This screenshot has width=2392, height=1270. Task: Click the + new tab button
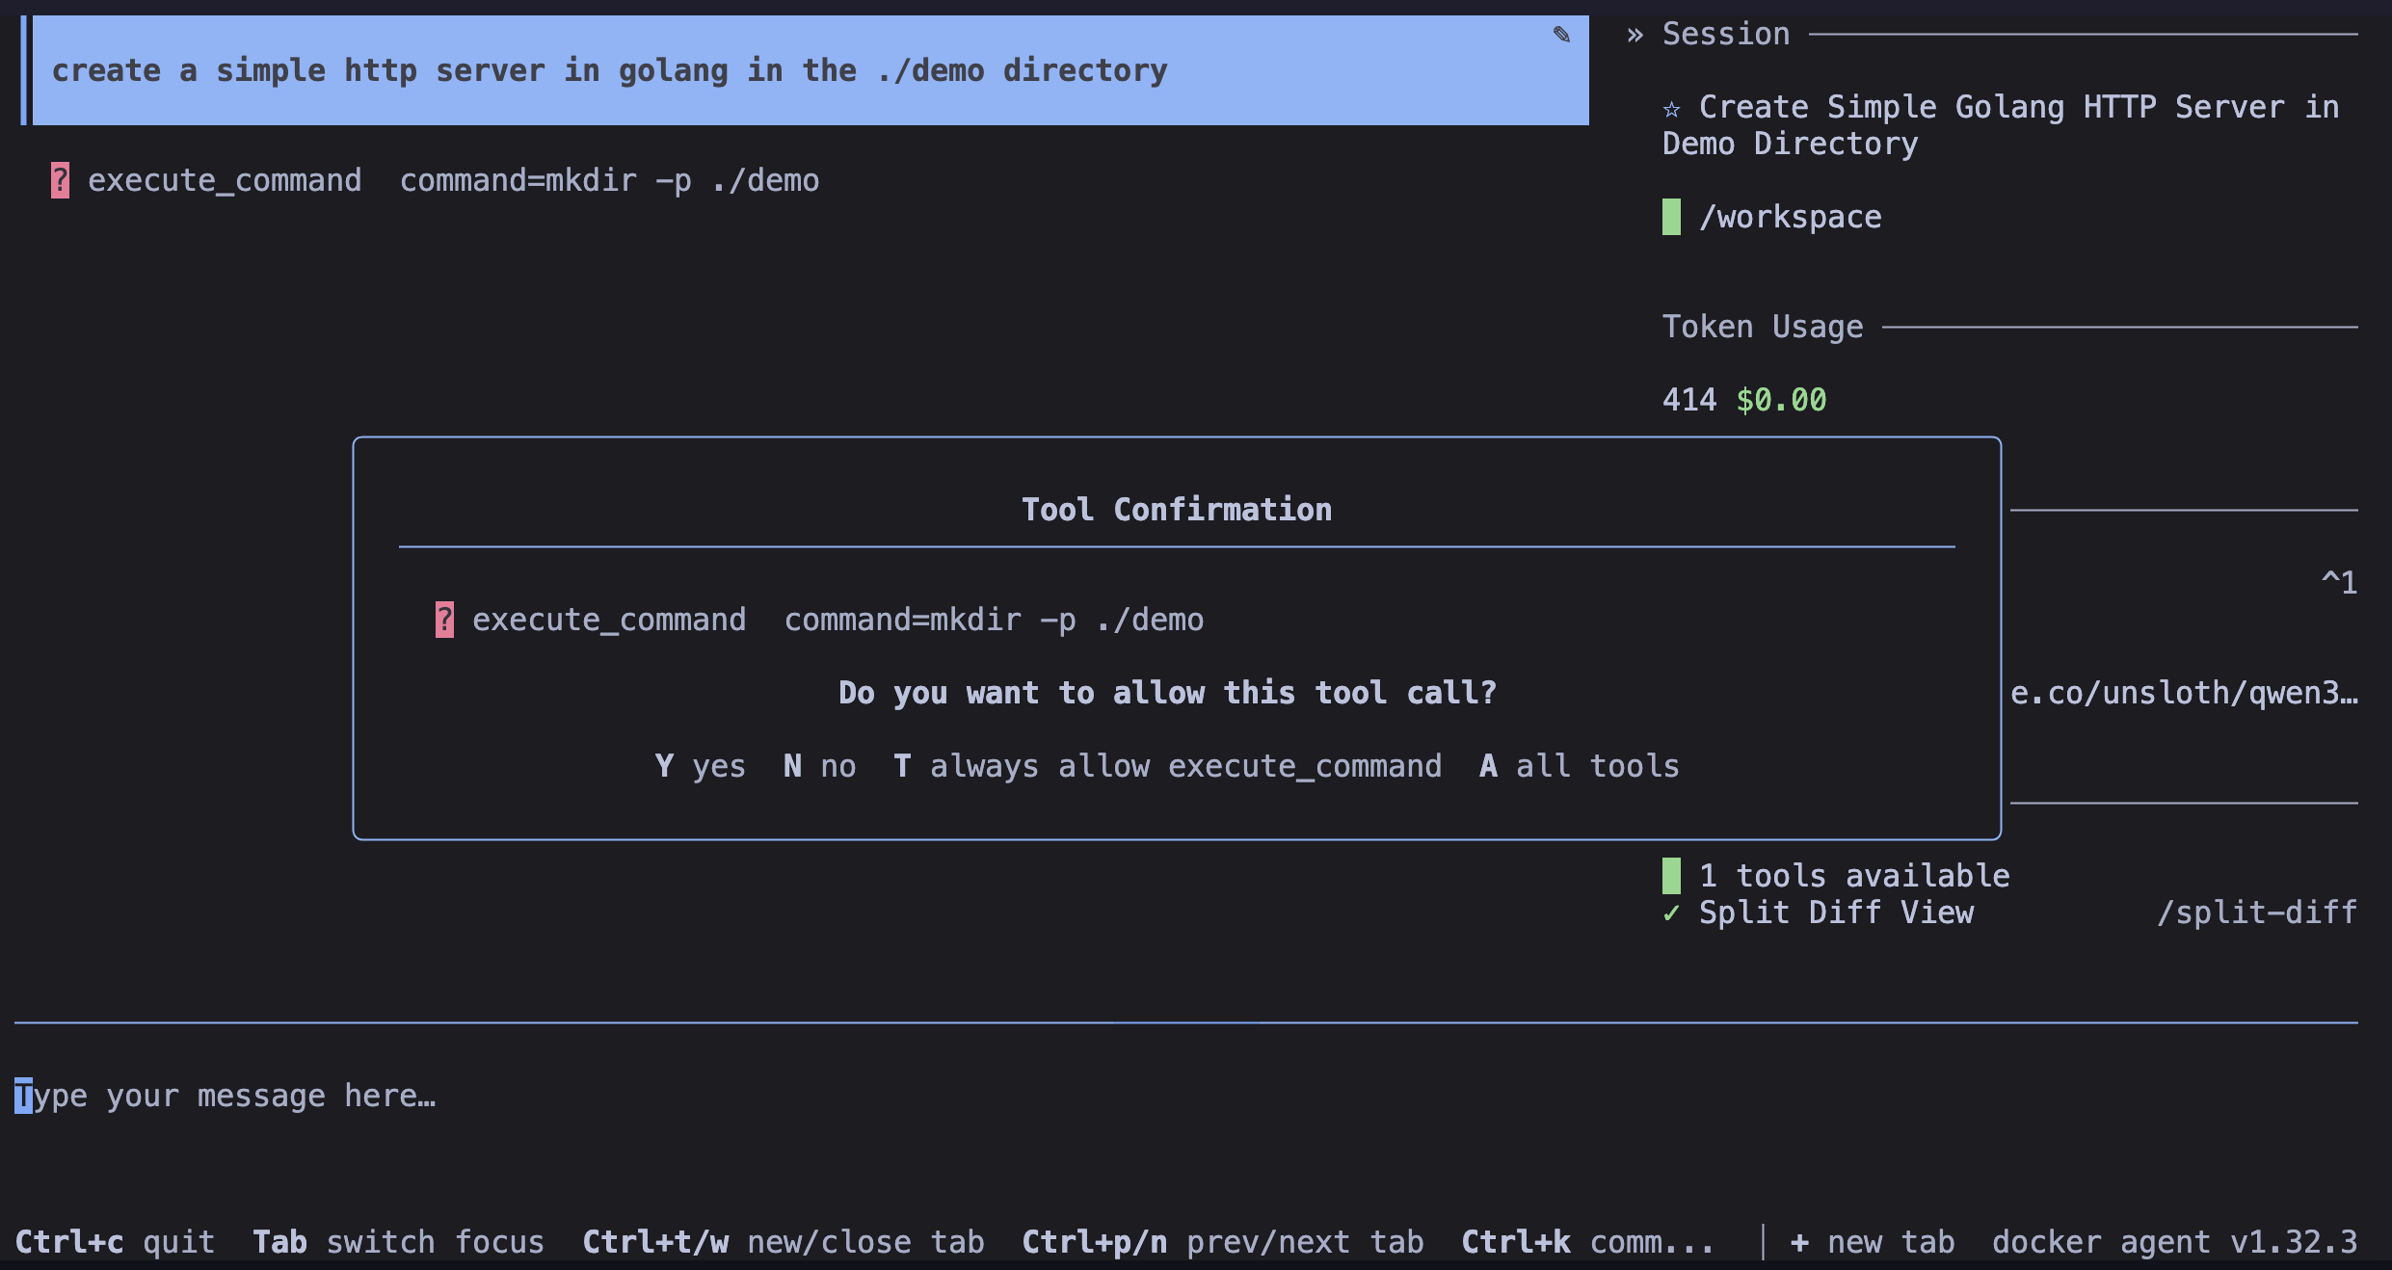point(1873,1242)
